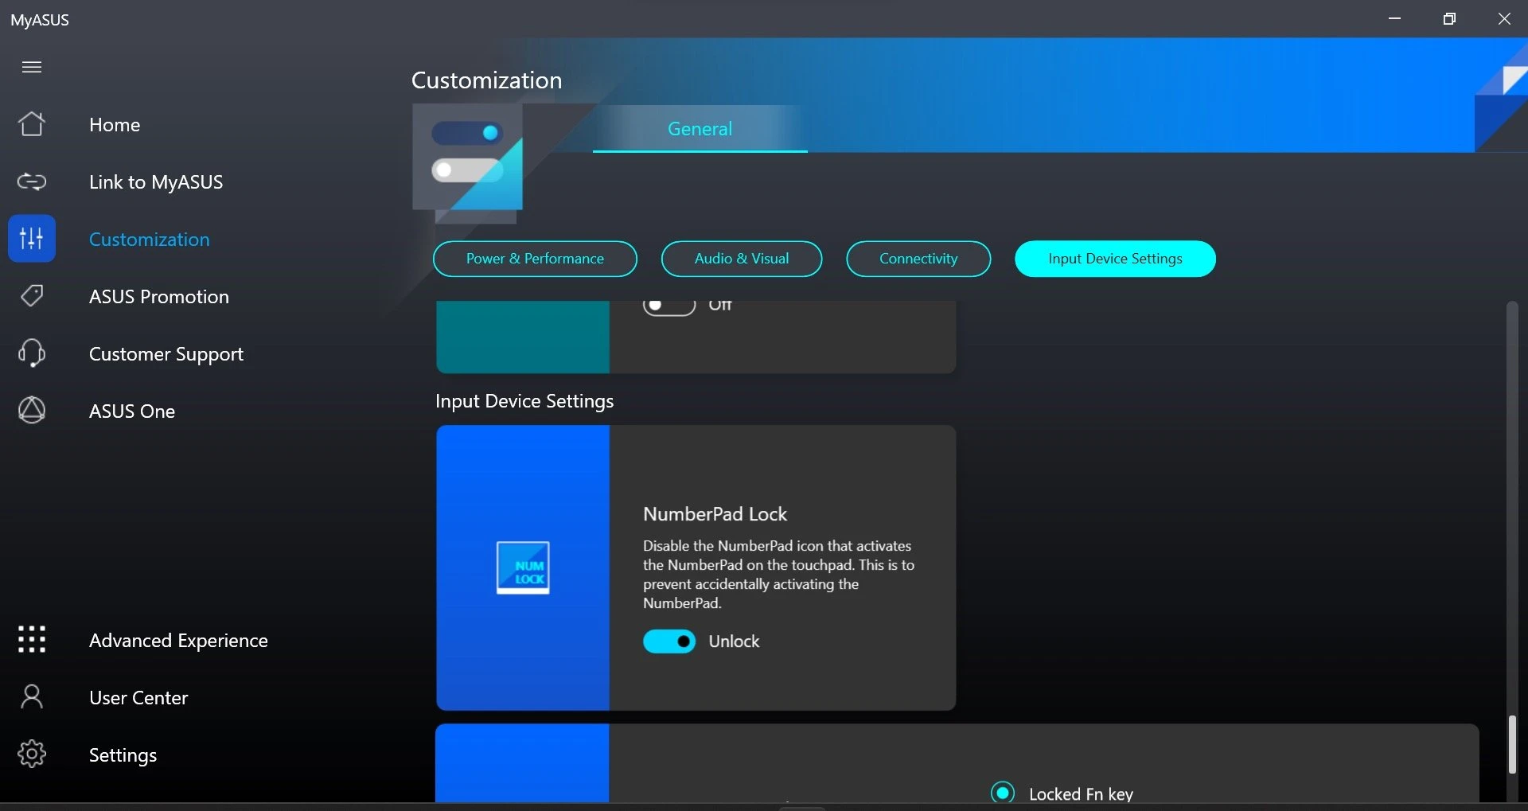Image resolution: width=1528 pixels, height=811 pixels.
Task: Click the ASUS Promotion tag icon
Action: pyautogui.click(x=32, y=296)
